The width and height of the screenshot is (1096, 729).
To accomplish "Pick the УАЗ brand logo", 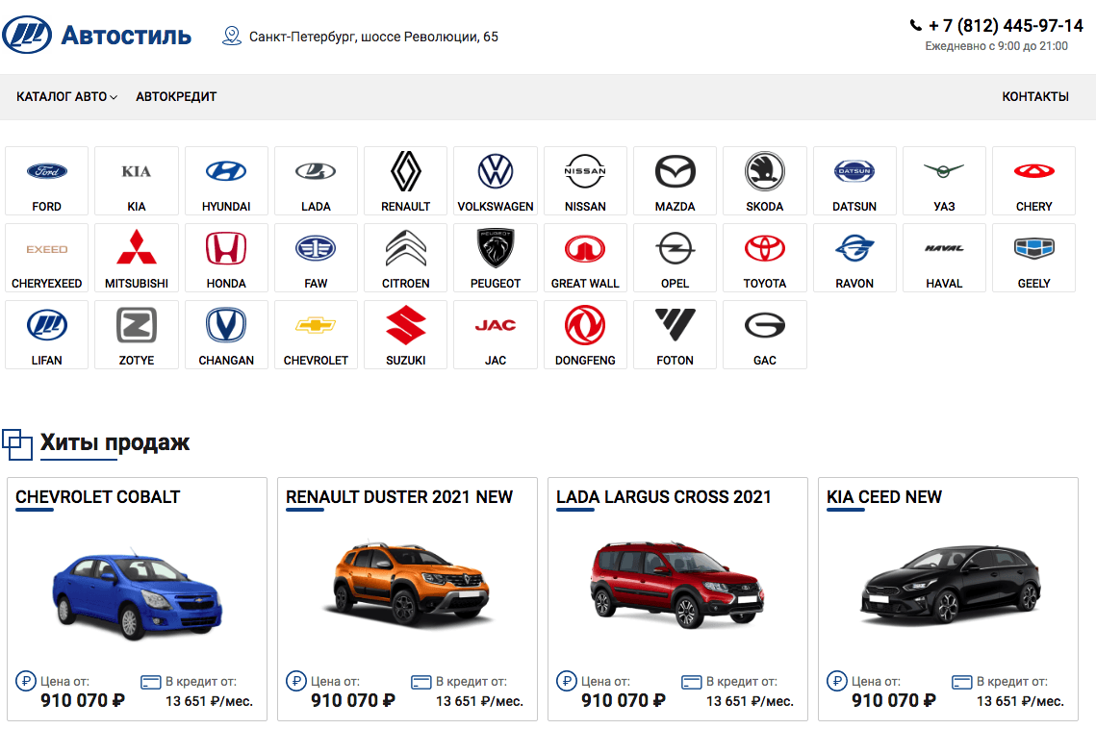I will point(944,170).
